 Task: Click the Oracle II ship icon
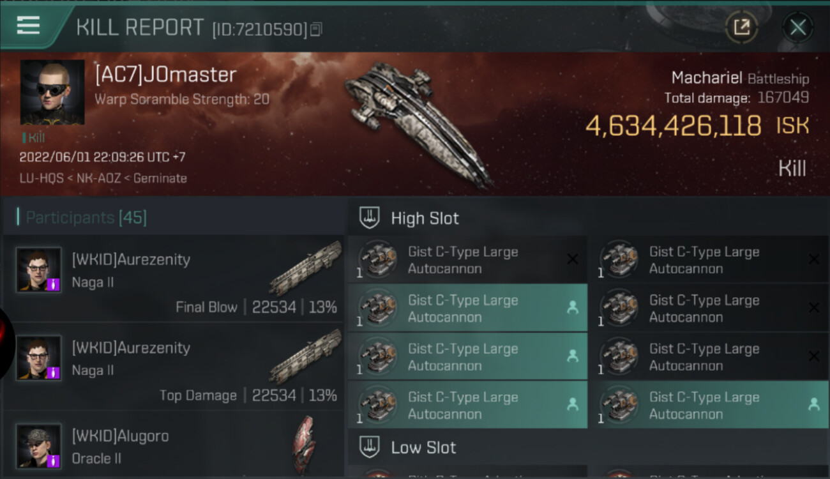[x=304, y=444]
